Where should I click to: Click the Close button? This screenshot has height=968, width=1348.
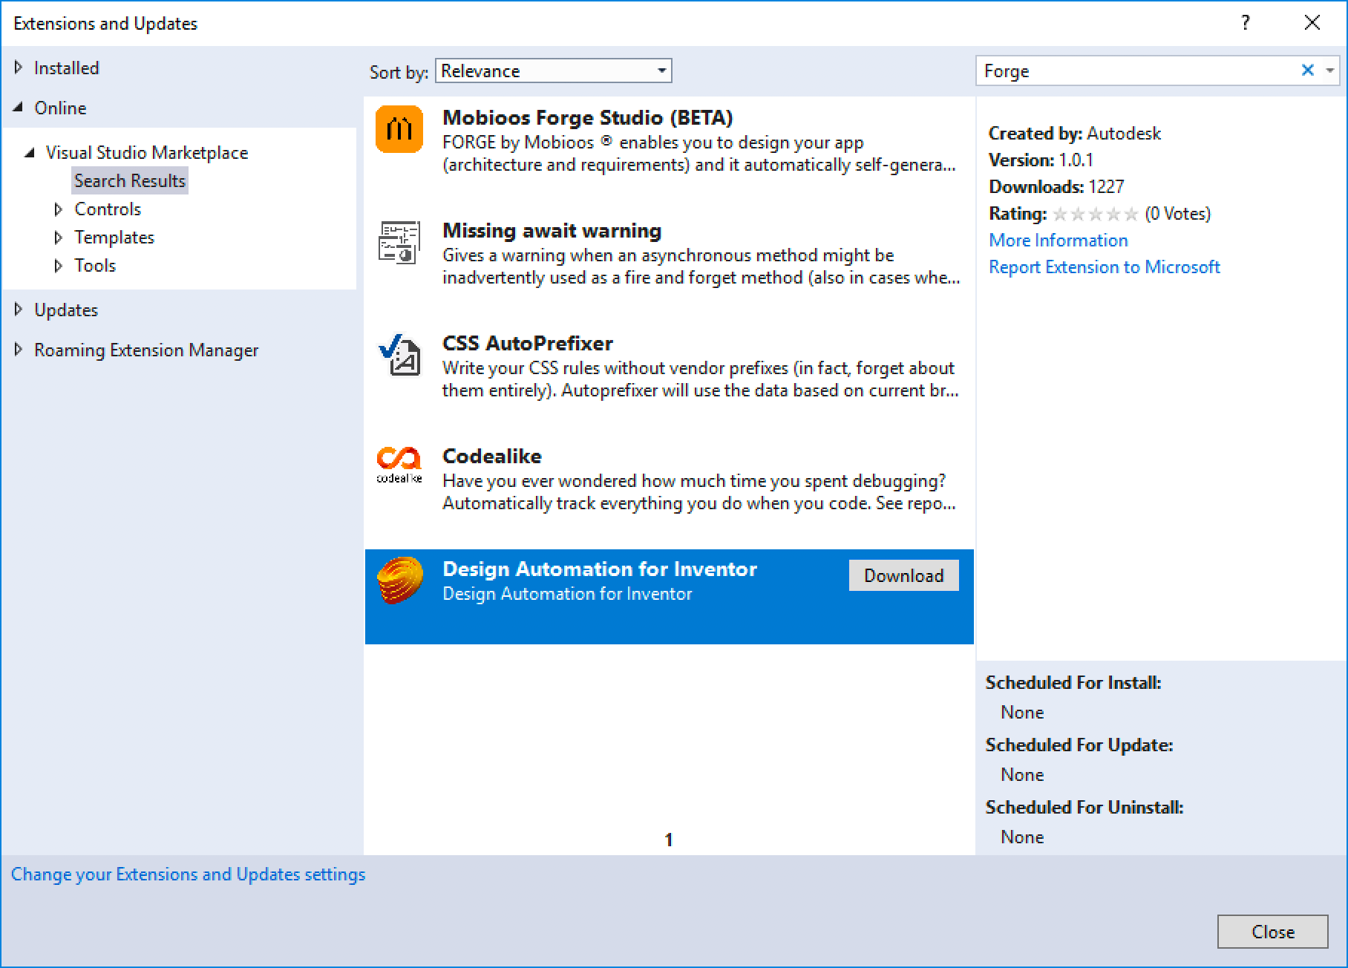[x=1272, y=932]
